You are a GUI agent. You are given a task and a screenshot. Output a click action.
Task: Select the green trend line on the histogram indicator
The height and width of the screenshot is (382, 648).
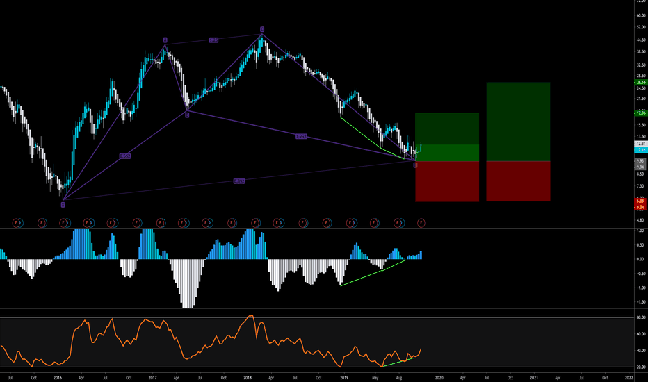point(373,272)
